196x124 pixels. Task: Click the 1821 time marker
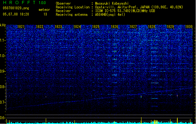click(21, 26)
